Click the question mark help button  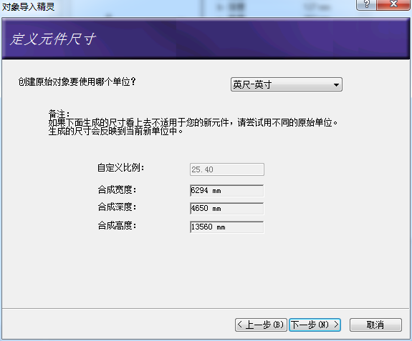(366, 4)
